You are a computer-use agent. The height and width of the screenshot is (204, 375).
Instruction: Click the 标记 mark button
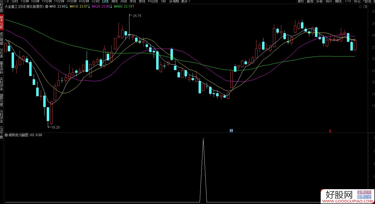[357, 1]
